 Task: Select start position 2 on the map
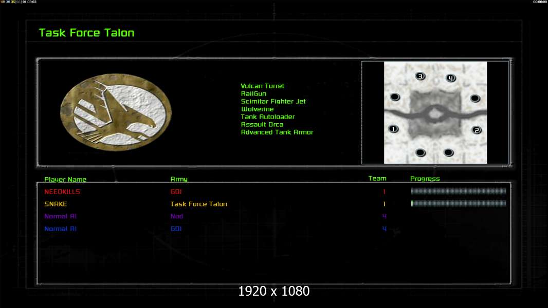click(477, 130)
